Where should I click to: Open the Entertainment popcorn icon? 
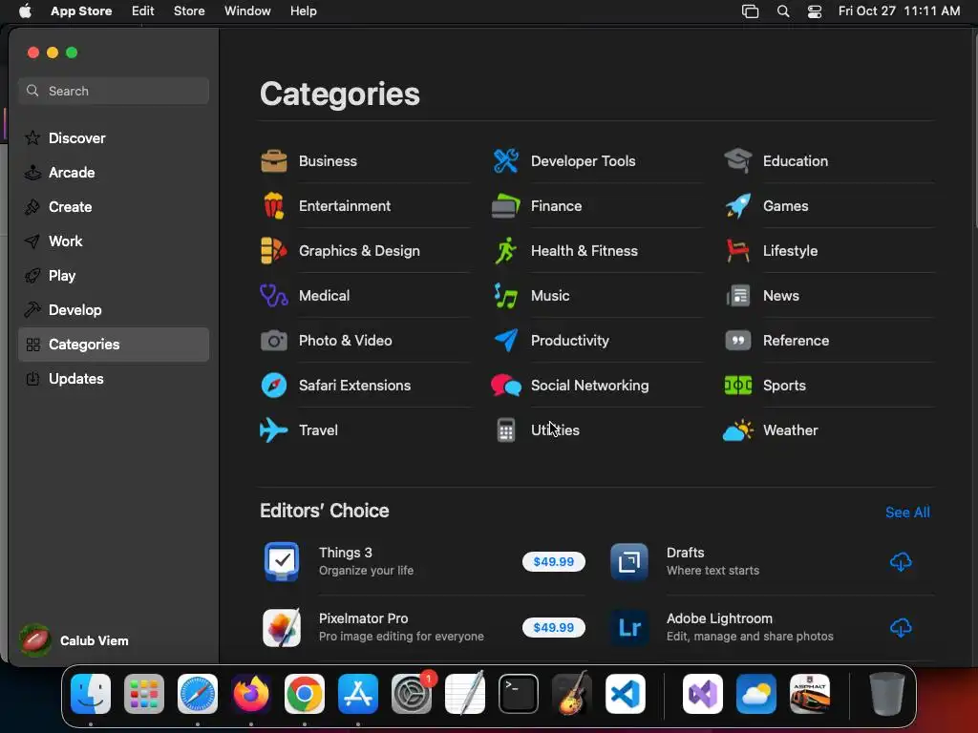[x=274, y=206]
